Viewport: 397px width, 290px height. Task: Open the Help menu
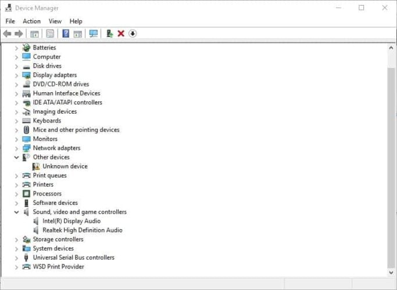(76, 21)
